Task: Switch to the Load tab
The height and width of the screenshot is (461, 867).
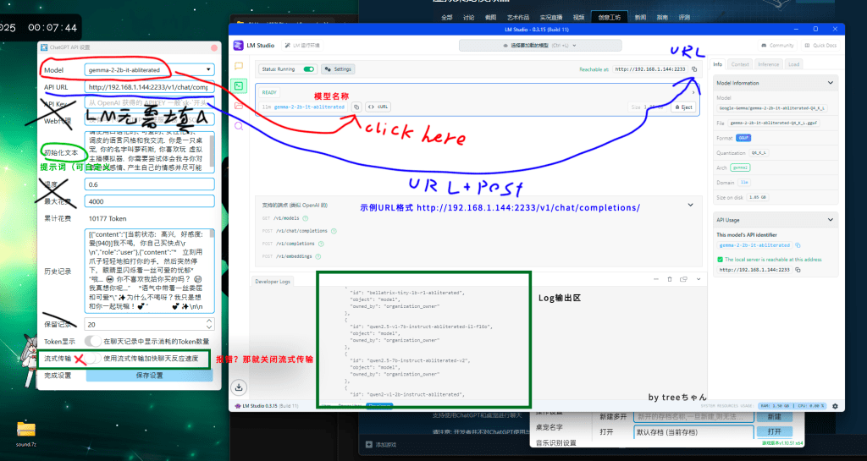Action: [x=794, y=64]
